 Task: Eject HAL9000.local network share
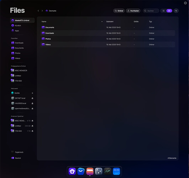(32, 104)
